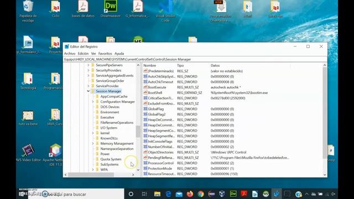
Task: Expand the WPA key
Action: pyautogui.click(x=93, y=170)
